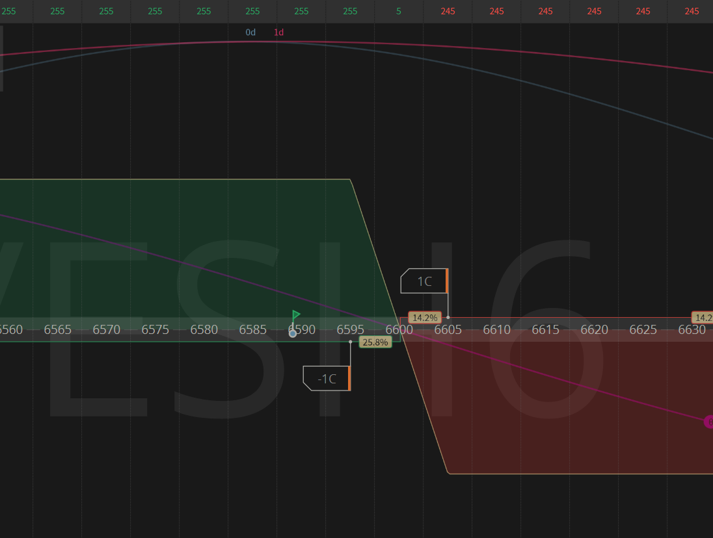
Task: Click the 14.2% badge beside 6605
Action: coord(425,318)
